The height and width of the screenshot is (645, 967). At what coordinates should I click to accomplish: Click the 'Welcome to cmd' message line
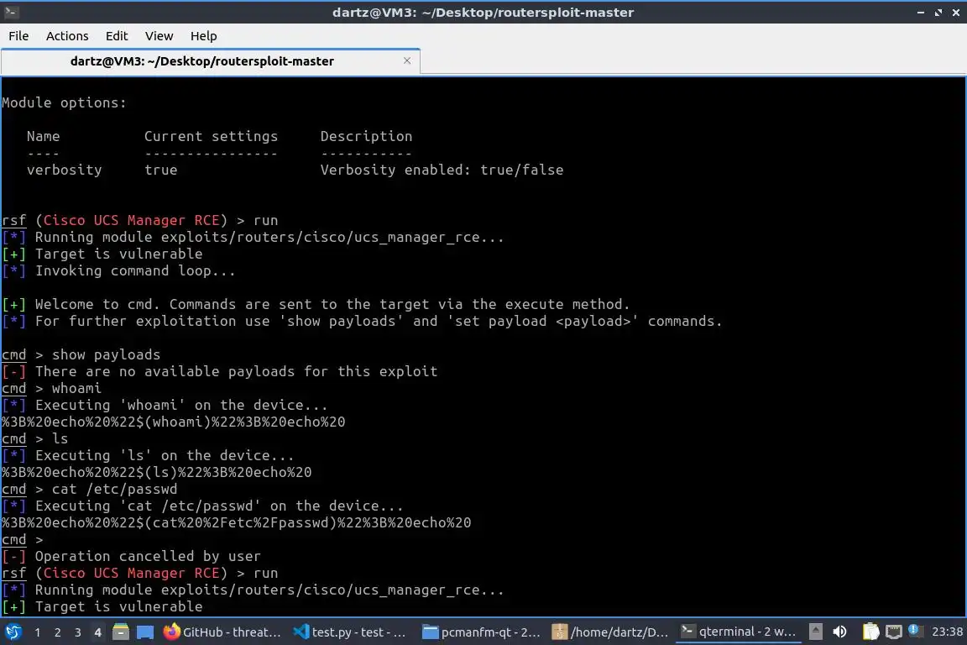[x=316, y=304]
